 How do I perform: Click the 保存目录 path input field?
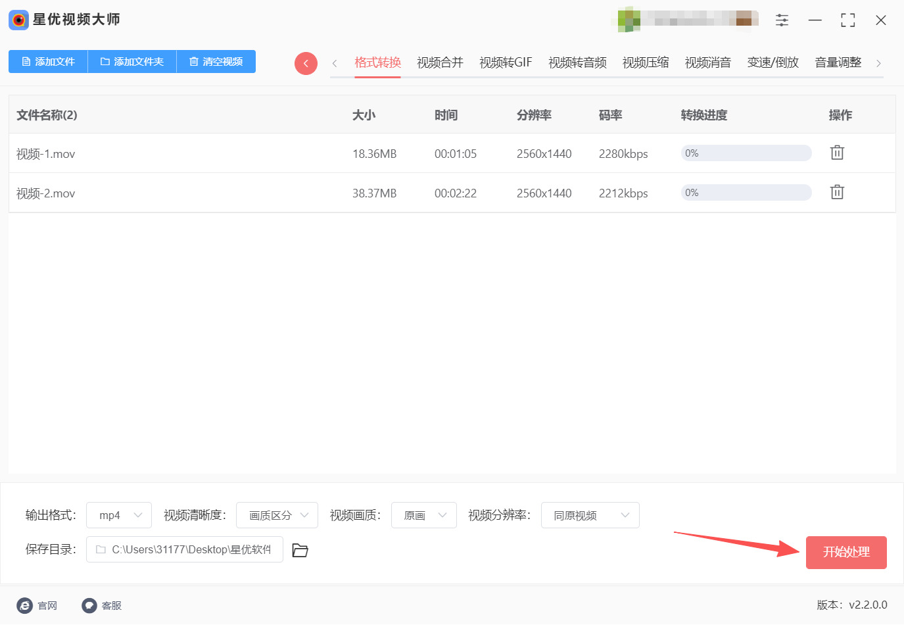[x=185, y=549]
